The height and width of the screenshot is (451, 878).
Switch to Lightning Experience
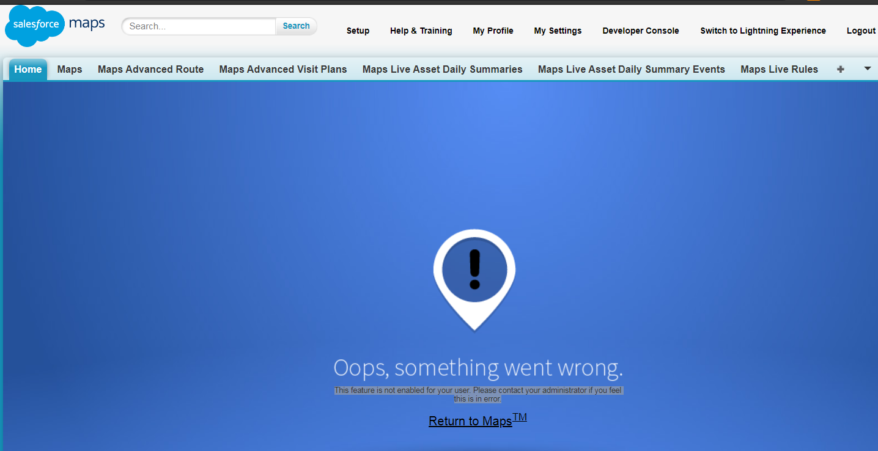click(x=763, y=31)
